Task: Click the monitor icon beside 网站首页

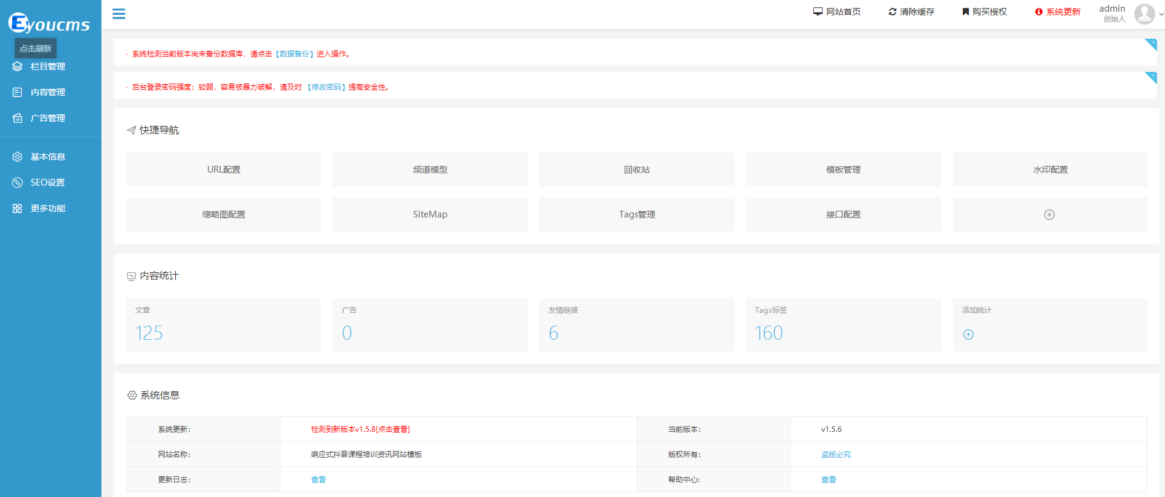Action: point(818,12)
